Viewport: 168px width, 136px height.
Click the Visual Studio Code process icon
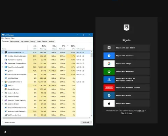point(6,67)
